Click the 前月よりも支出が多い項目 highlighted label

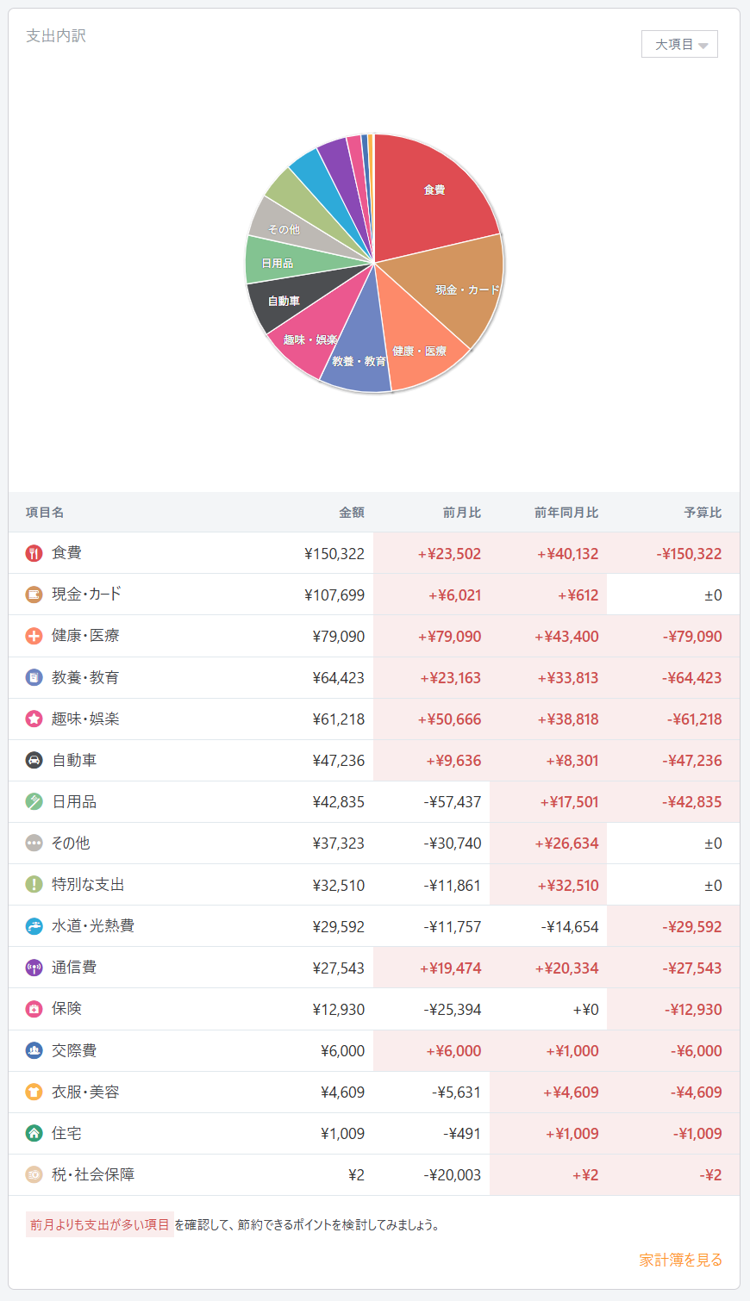[100, 1224]
